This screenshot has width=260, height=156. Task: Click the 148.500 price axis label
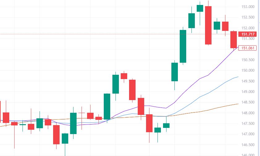(248, 102)
